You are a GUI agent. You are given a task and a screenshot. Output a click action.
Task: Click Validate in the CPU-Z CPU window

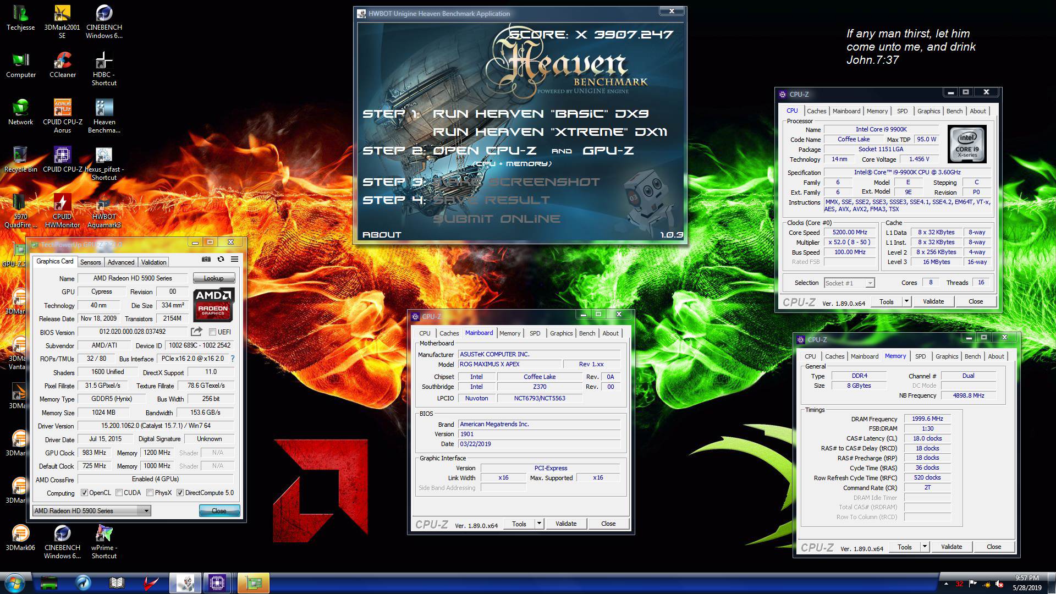[933, 301]
